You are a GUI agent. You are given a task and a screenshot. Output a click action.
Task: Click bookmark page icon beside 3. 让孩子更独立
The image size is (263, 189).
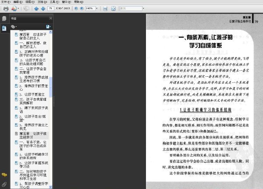17,94
